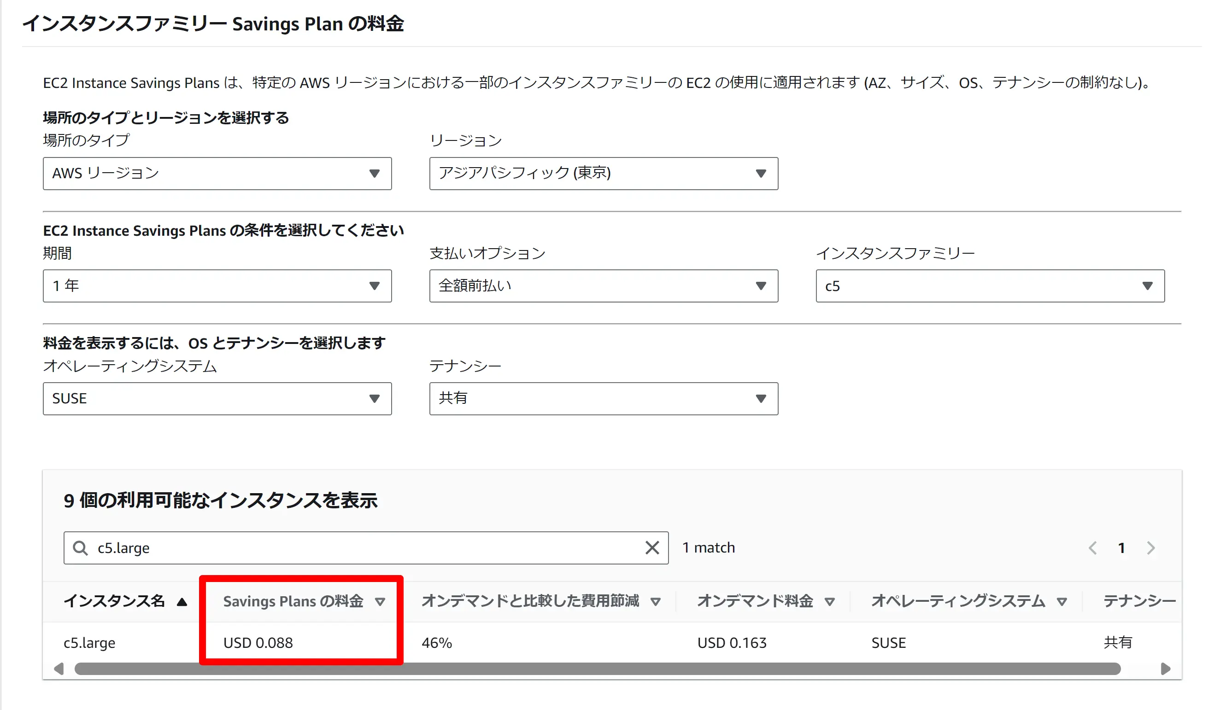Click the c5.large instance name cell
Screen dimensions: 1220x710
[x=89, y=643]
